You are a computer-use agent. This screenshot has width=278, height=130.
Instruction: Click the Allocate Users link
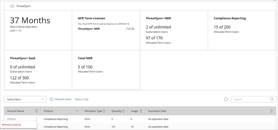click(63, 99)
